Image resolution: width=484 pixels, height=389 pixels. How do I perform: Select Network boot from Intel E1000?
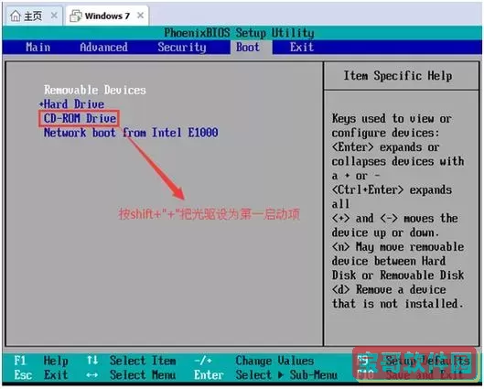click(x=131, y=133)
